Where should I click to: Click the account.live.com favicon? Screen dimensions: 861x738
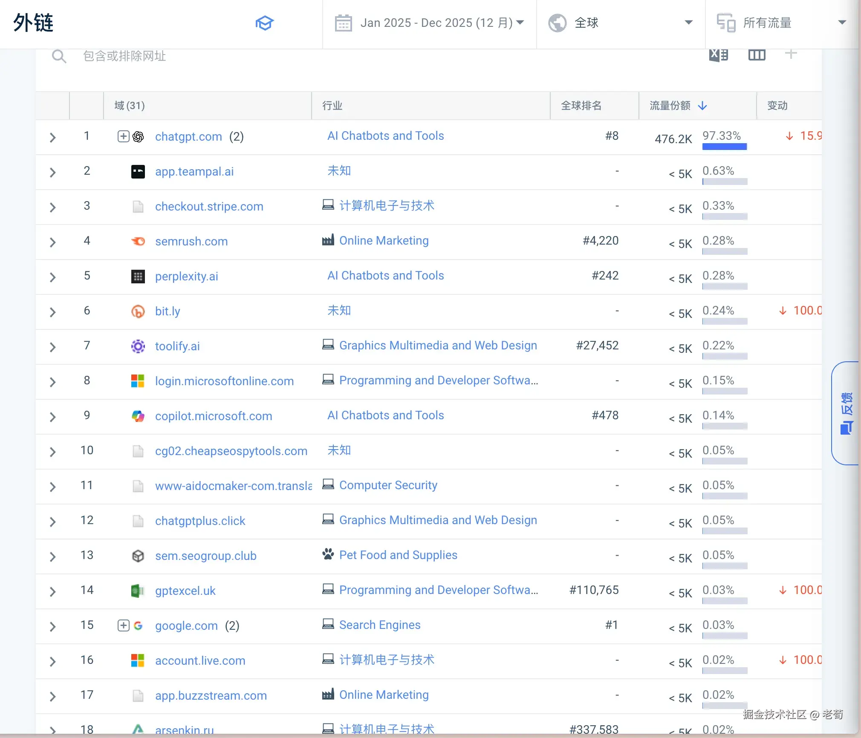tap(138, 661)
